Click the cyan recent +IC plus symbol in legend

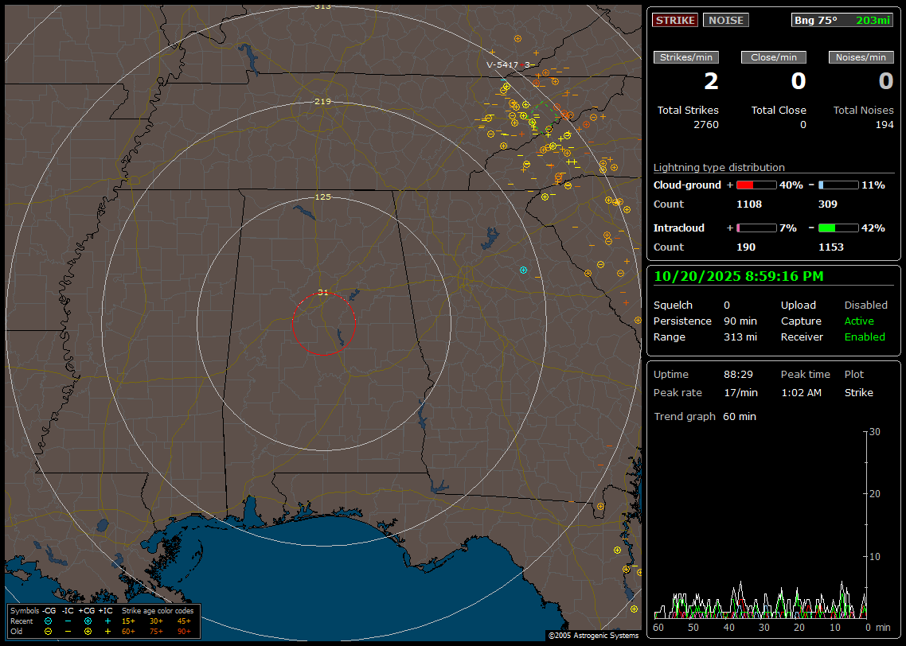pyautogui.click(x=107, y=621)
